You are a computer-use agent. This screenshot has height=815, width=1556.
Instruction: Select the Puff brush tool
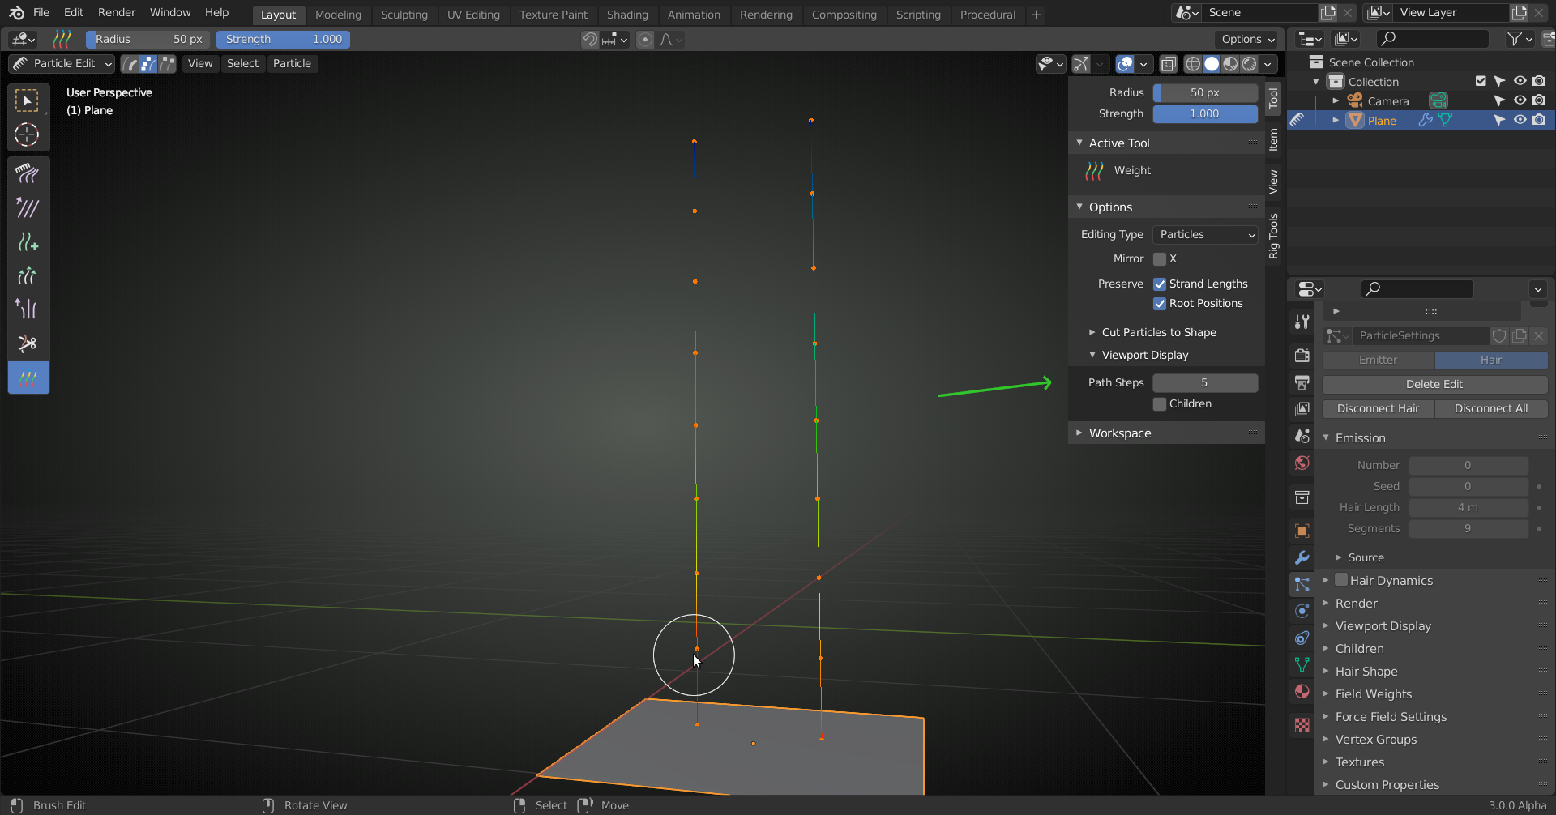[28, 309]
